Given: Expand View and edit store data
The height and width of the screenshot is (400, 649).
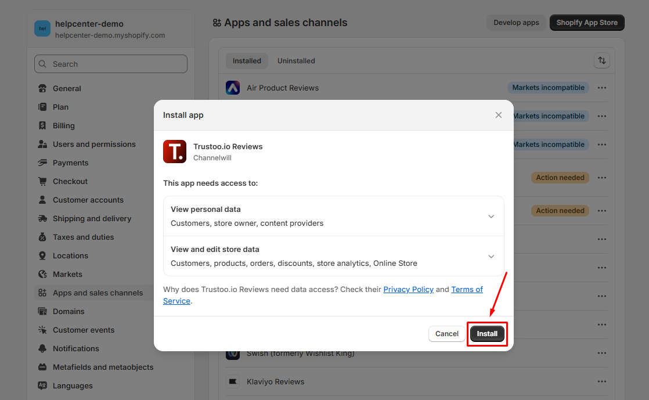Looking at the screenshot, I should coord(491,257).
